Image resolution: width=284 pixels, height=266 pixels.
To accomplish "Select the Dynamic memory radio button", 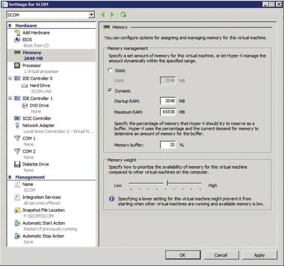I will click(110, 90).
